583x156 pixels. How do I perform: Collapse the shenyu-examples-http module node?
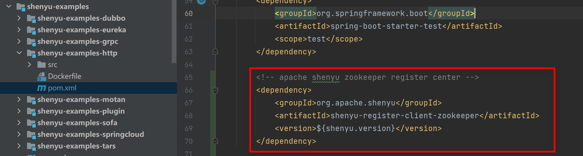pos(19,53)
